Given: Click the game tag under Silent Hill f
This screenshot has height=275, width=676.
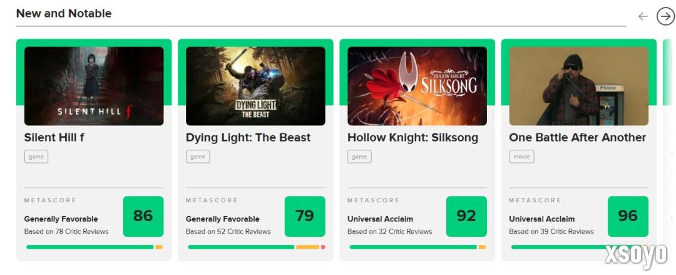Looking at the screenshot, I should 36,157.
